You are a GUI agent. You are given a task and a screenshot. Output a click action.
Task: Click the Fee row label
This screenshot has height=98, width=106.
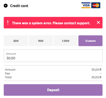pyautogui.click(x=7, y=73)
